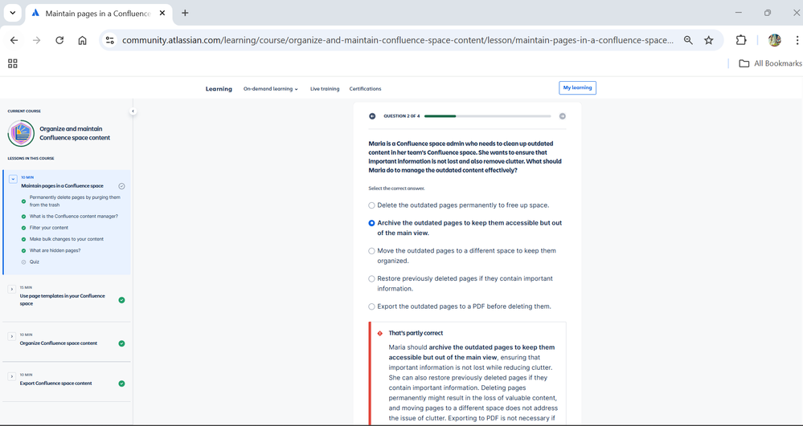Open 'Make bulk changes to your content' item
The image size is (803, 426).
point(67,239)
